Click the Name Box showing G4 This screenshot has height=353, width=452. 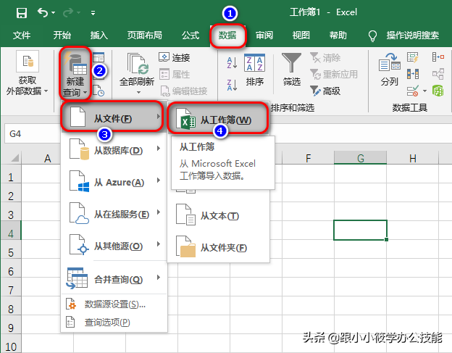point(33,134)
